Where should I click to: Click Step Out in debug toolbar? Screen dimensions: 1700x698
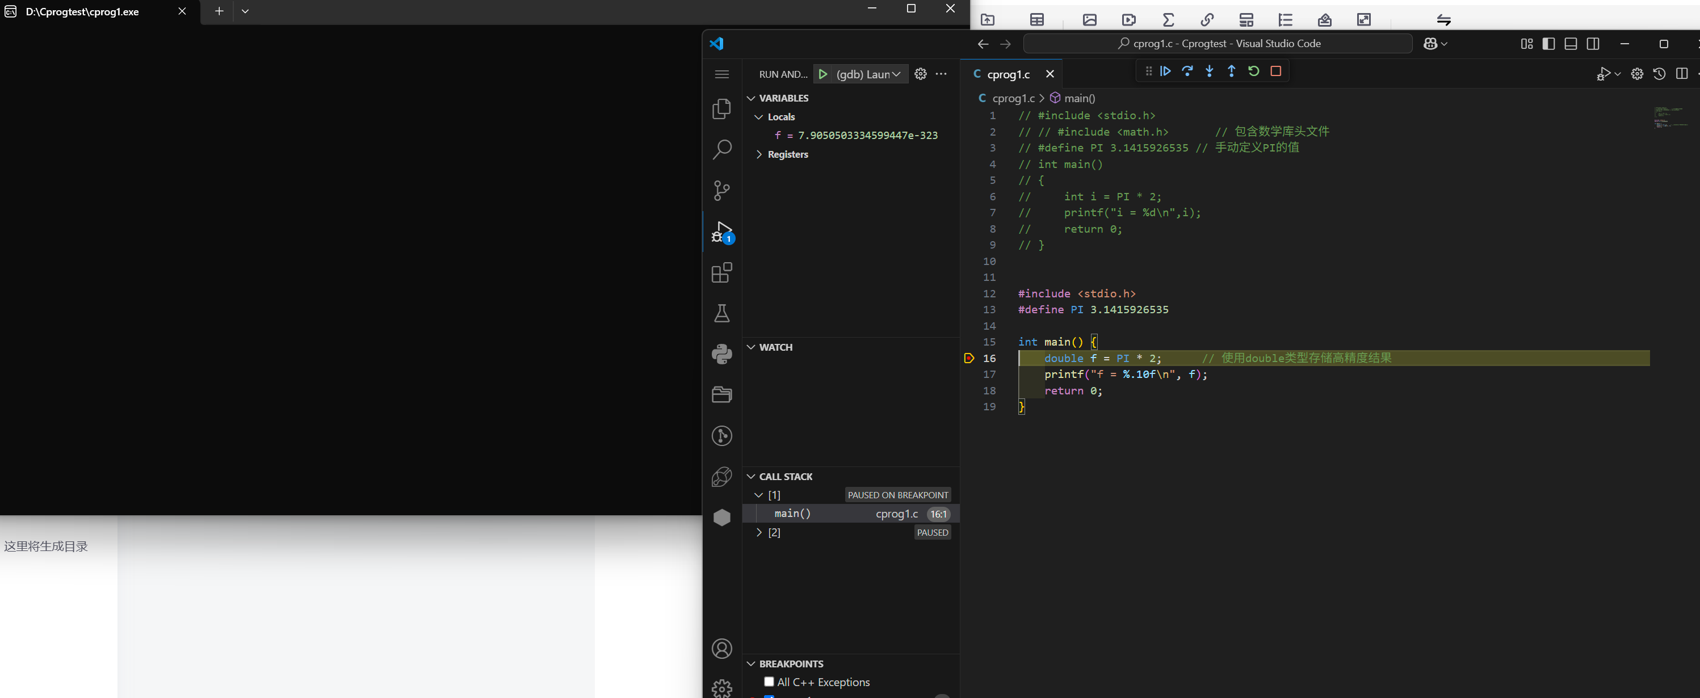pos(1232,72)
